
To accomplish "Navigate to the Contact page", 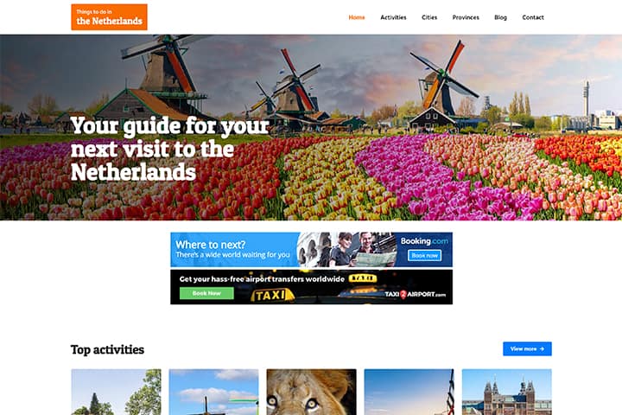I will click(x=533, y=17).
